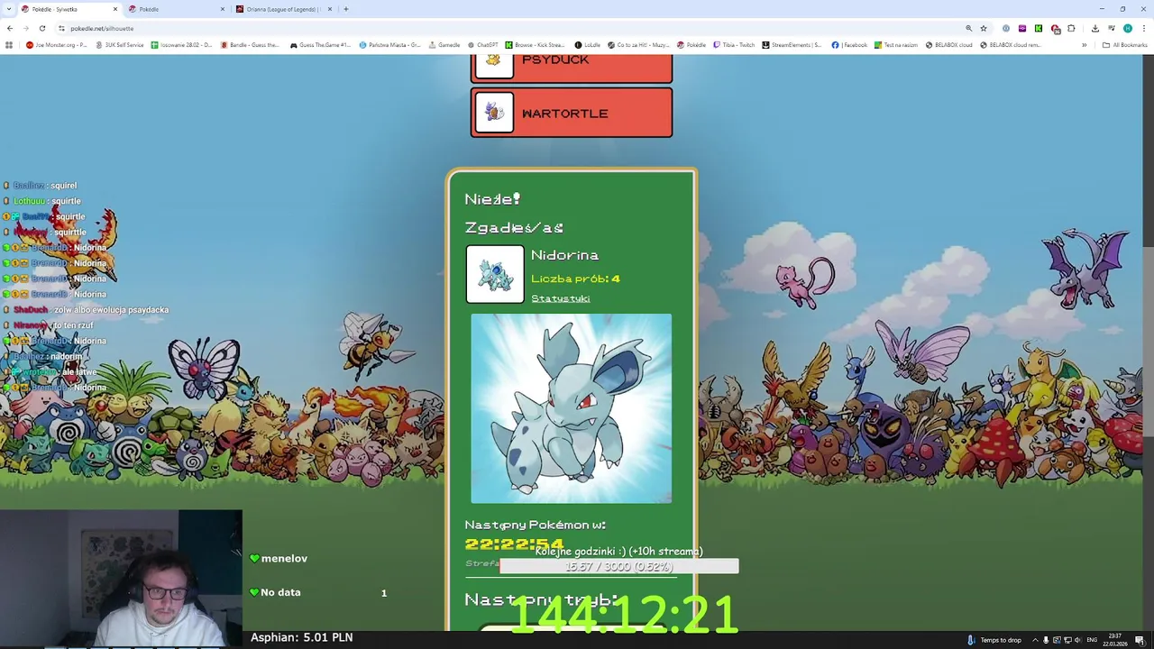
Task: Open the Chrome profile avatar
Action: (1127, 28)
